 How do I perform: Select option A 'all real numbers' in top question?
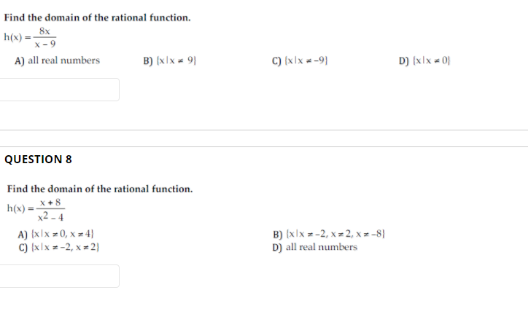(58, 60)
